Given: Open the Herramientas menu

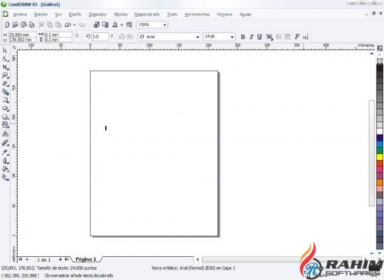Looking at the screenshot, I should [197, 15].
